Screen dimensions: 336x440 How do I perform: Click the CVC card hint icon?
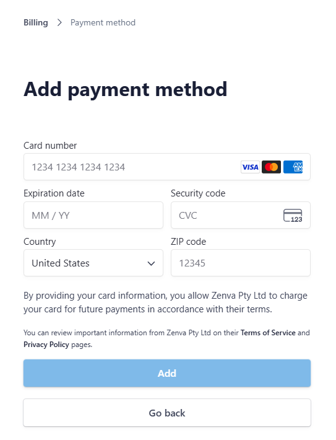click(293, 216)
